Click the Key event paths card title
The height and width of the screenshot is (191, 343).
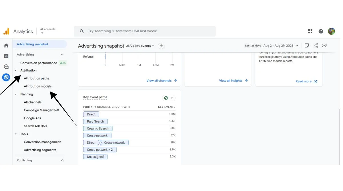click(x=95, y=97)
